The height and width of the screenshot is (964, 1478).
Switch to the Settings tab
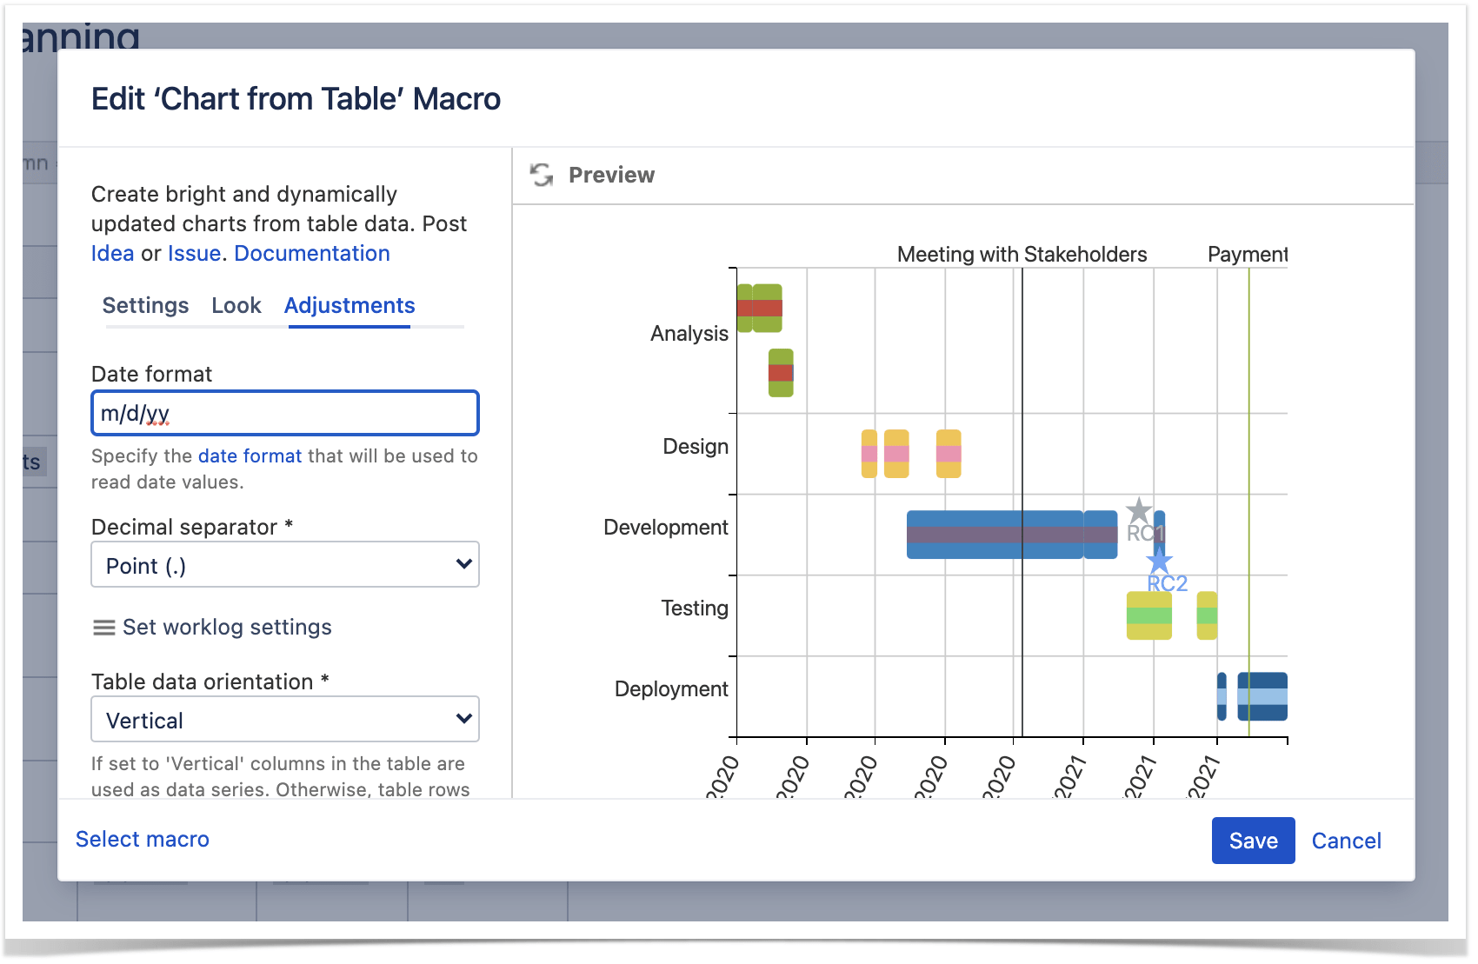pos(145,306)
